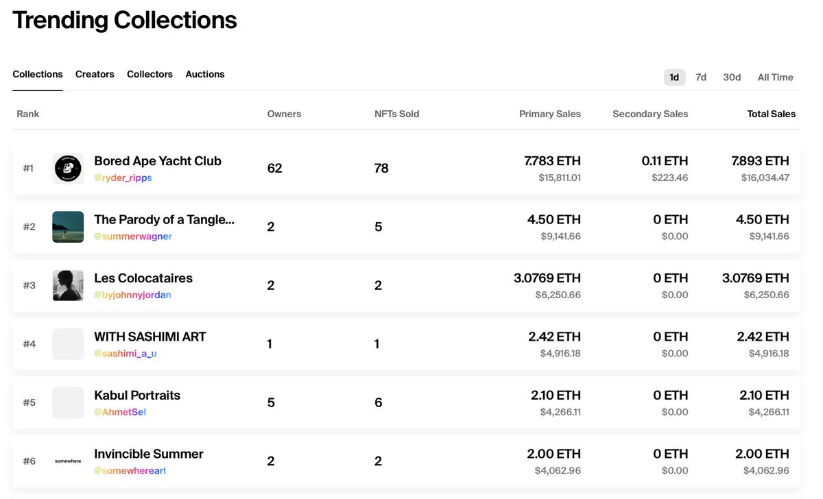823x499 pixels.
Task: Sort by Total Sales column
Action: [772, 114]
